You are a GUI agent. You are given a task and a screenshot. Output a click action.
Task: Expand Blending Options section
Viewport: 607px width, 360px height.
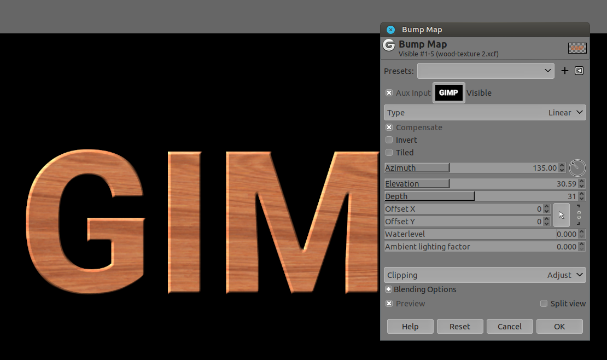click(x=388, y=289)
